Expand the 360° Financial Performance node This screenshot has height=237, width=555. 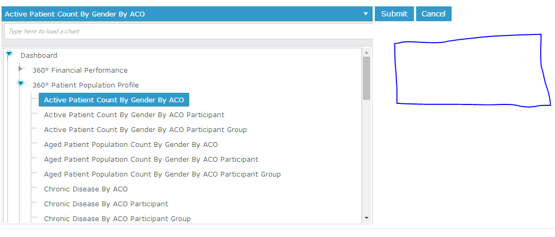pyautogui.click(x=21, y=69)
